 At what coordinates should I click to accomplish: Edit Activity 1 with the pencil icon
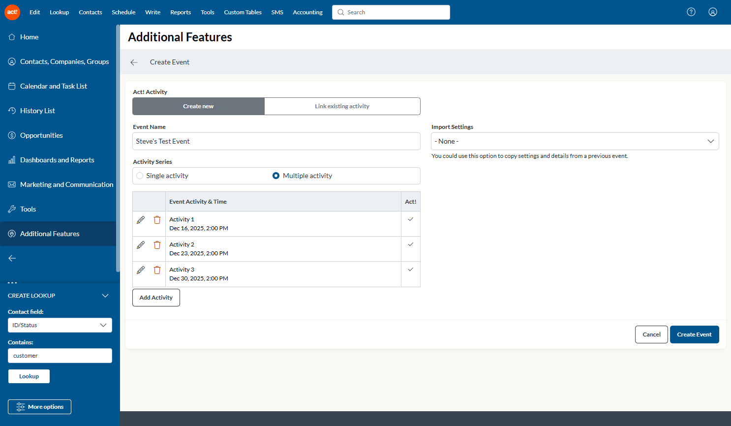[x=141, y=220]
